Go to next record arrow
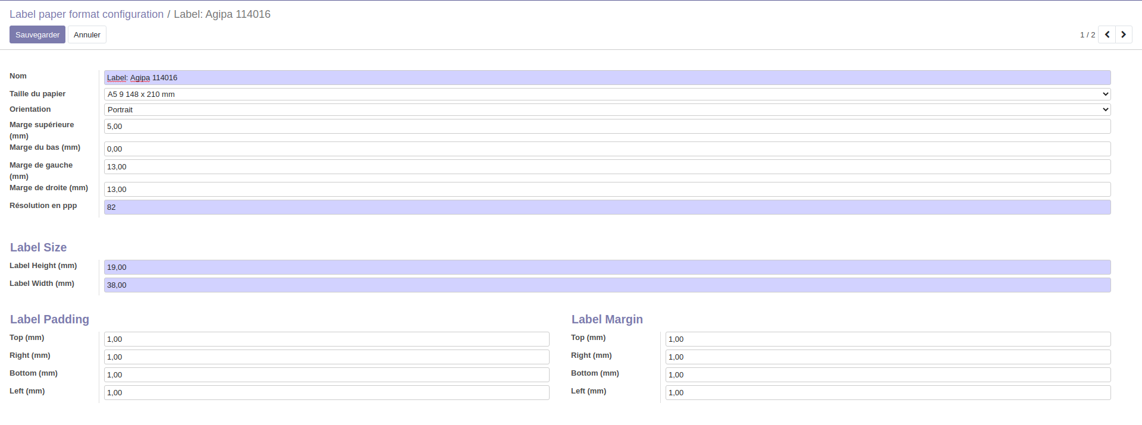Screen dimensions: 1142x425 tap(1124, 34)
